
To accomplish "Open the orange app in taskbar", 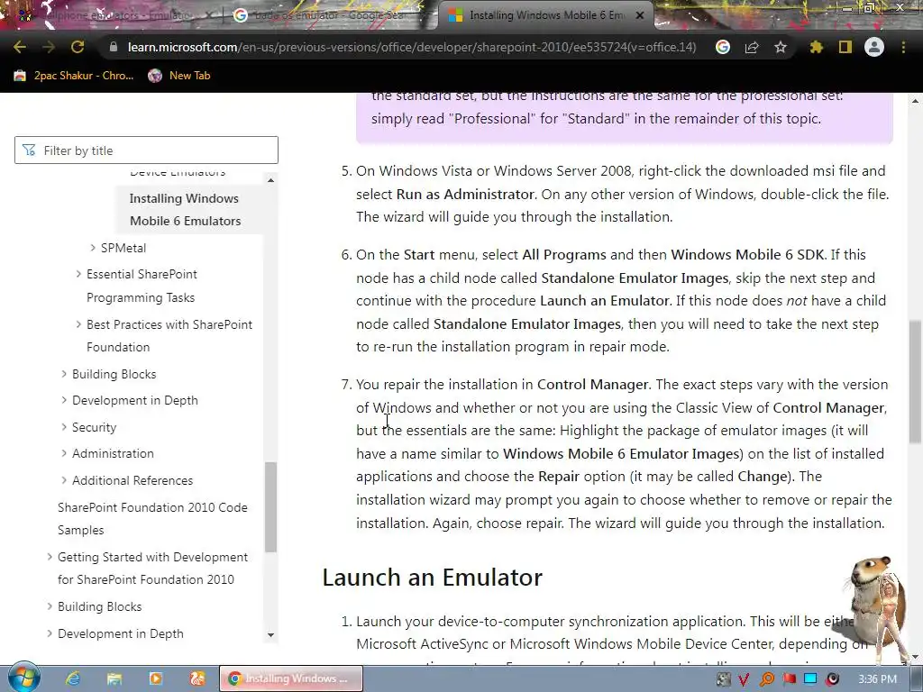I will point(197,678).
